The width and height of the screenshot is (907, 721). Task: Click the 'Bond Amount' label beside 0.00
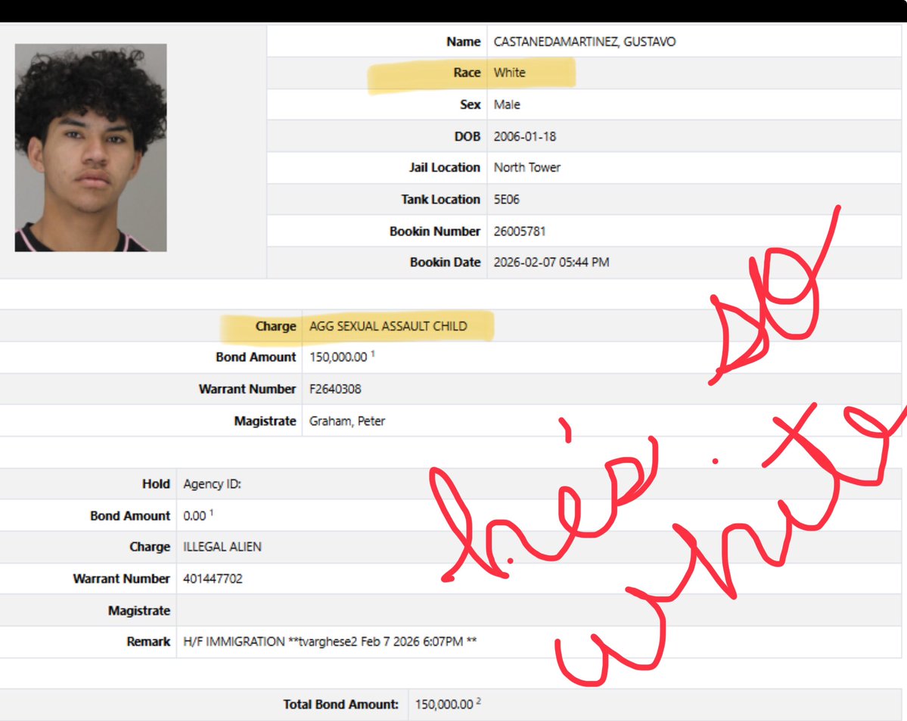click(x=130, y=516)
